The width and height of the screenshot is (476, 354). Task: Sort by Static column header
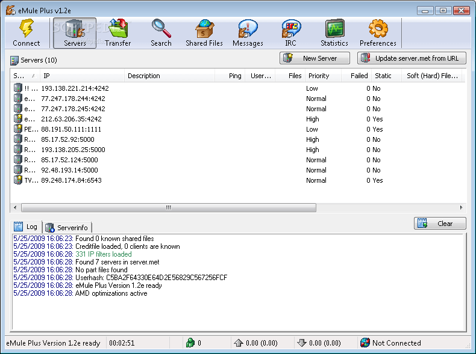pos(386,76)
